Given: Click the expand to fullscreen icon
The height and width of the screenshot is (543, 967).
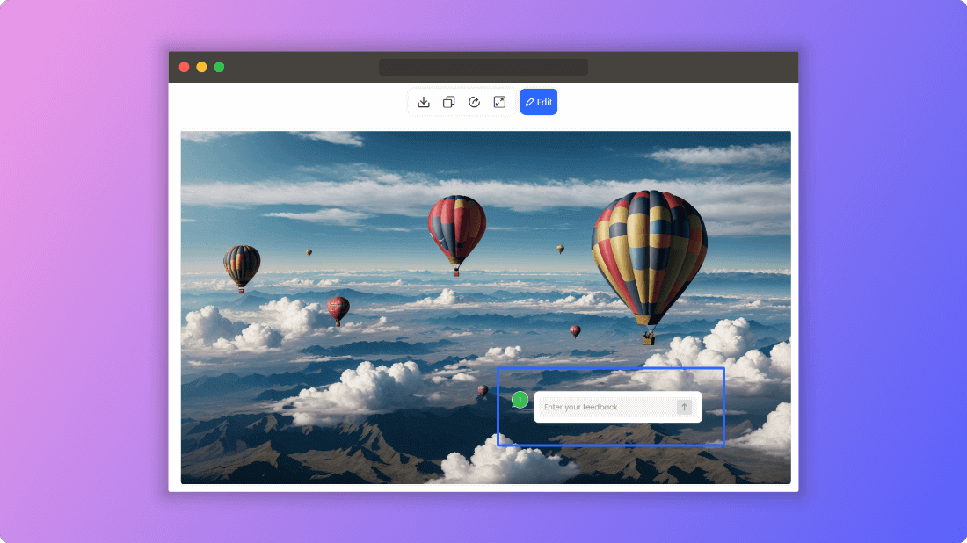Looking at the screenshot, I should point(499,102).
